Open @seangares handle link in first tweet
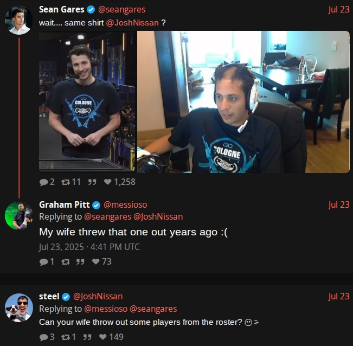 point(122,9)
